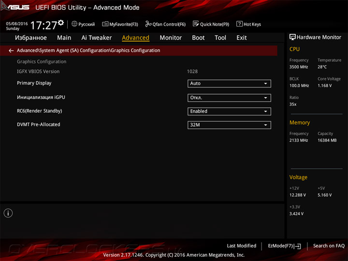Click Last Modified
Screen dimensions: 348x261
(242, 246)
